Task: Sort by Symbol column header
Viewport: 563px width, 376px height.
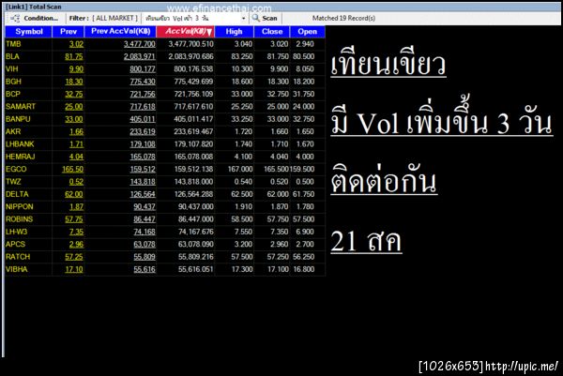Action: click(29, 32)
